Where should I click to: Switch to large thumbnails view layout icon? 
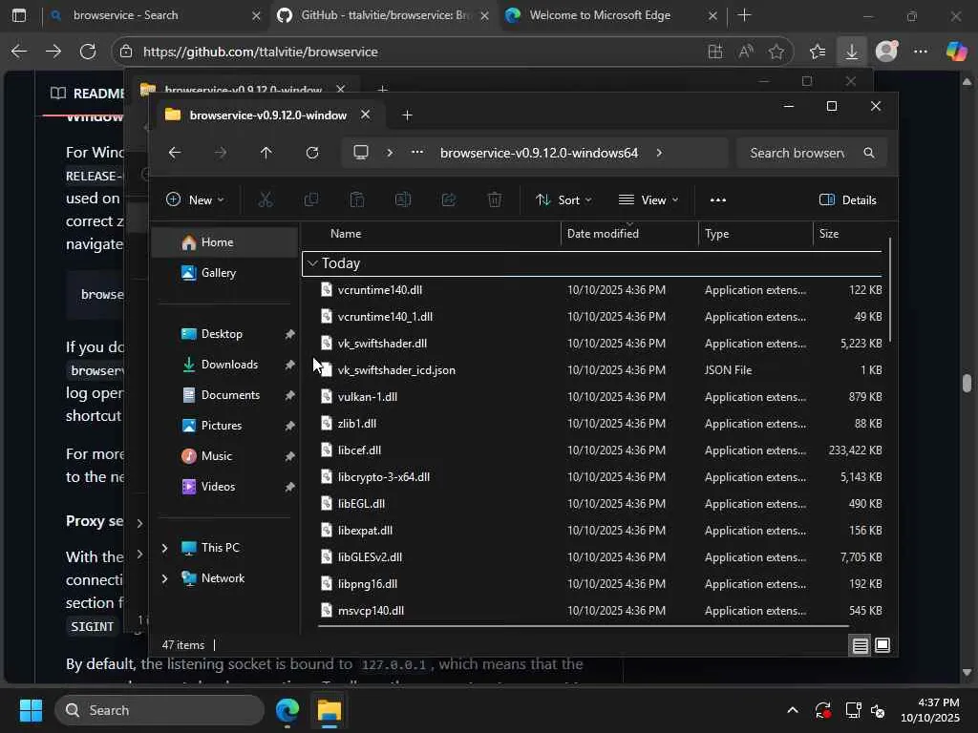882,645
